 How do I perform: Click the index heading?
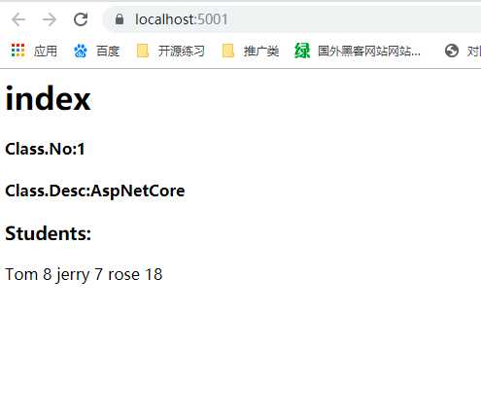tap(48, 99)
